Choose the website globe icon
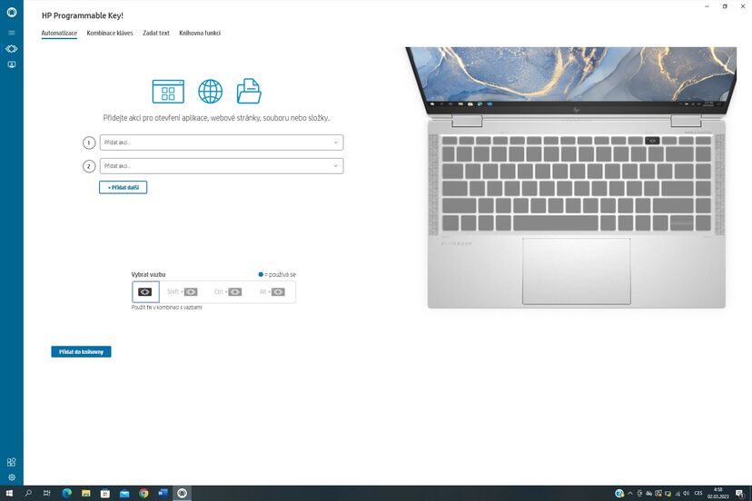 tap(210, 91)
